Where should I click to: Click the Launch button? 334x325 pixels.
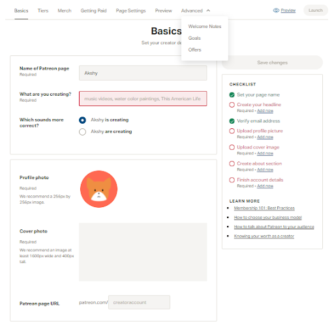pos(316,10)
